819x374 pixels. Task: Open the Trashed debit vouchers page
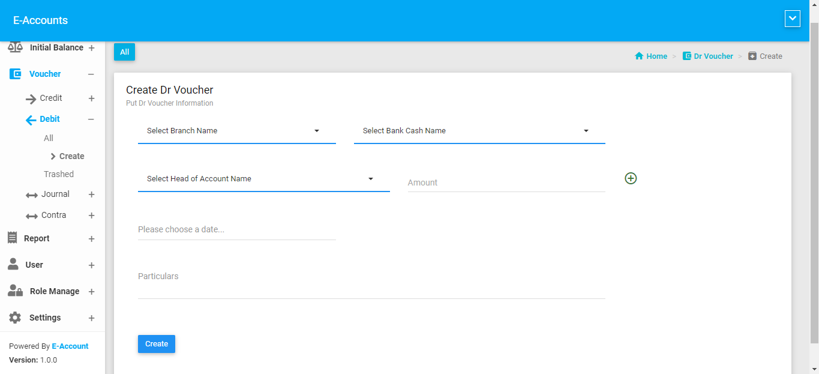(x=59, y=174)
